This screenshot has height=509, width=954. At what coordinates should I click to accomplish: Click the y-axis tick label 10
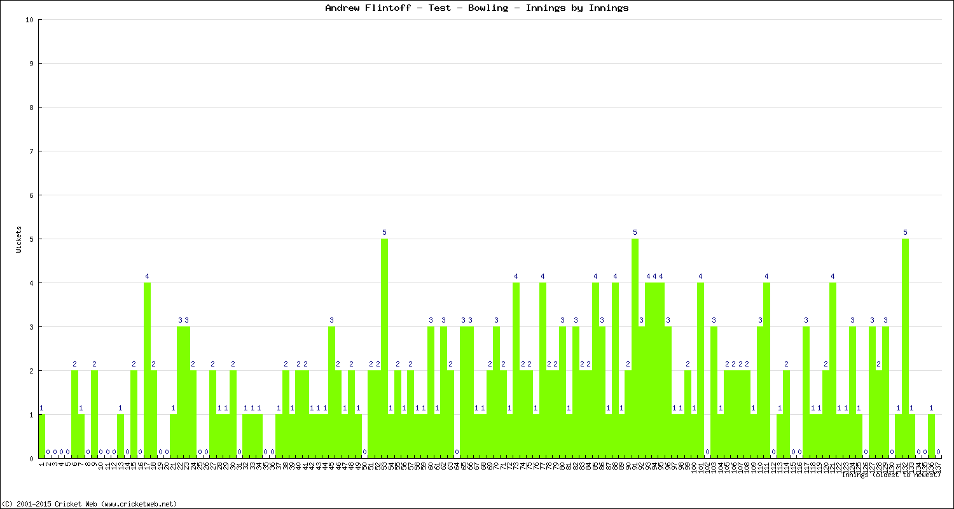coord(29,20)
